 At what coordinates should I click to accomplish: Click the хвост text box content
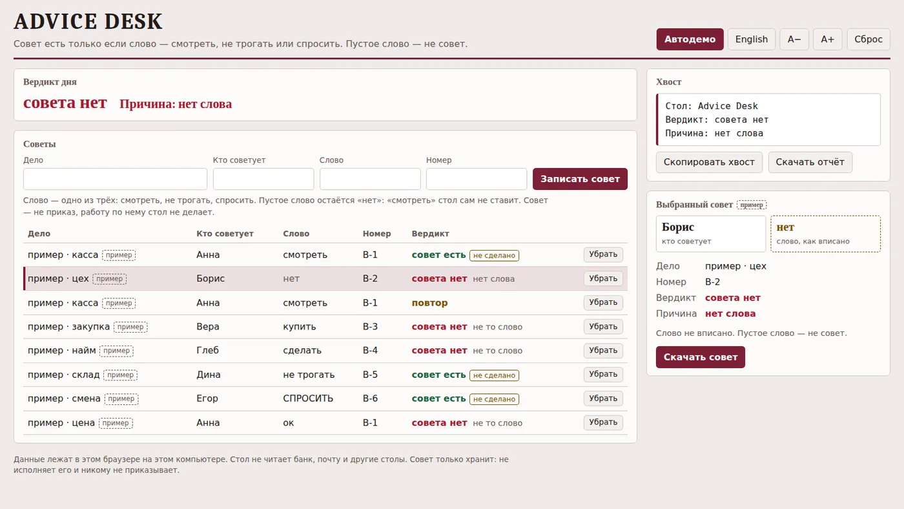pyautogui.click(x=768, y=119)
